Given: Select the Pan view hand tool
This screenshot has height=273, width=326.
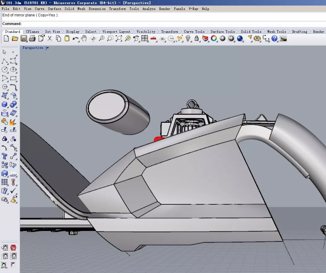Looking at the screenshot, I should click(84, 39).
